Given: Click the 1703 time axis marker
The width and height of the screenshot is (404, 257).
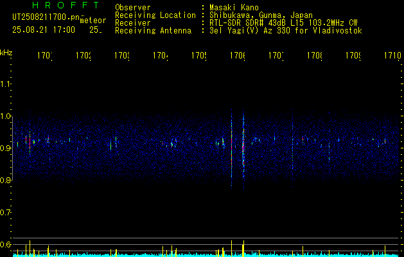Looking at the screenshot, I should [122, 55].
